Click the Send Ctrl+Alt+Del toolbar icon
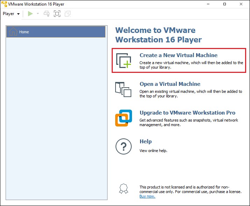Screen dimensions: 250x206 (x=47, y=14)
